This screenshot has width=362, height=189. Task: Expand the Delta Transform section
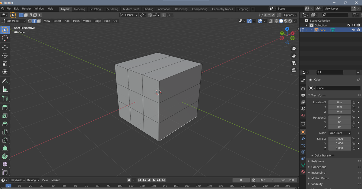(x=324, y=156)
